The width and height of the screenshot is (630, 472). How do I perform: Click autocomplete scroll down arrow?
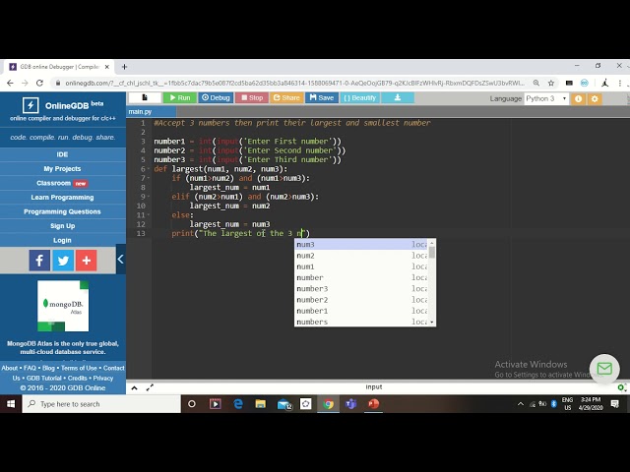(x=432, y=323)
